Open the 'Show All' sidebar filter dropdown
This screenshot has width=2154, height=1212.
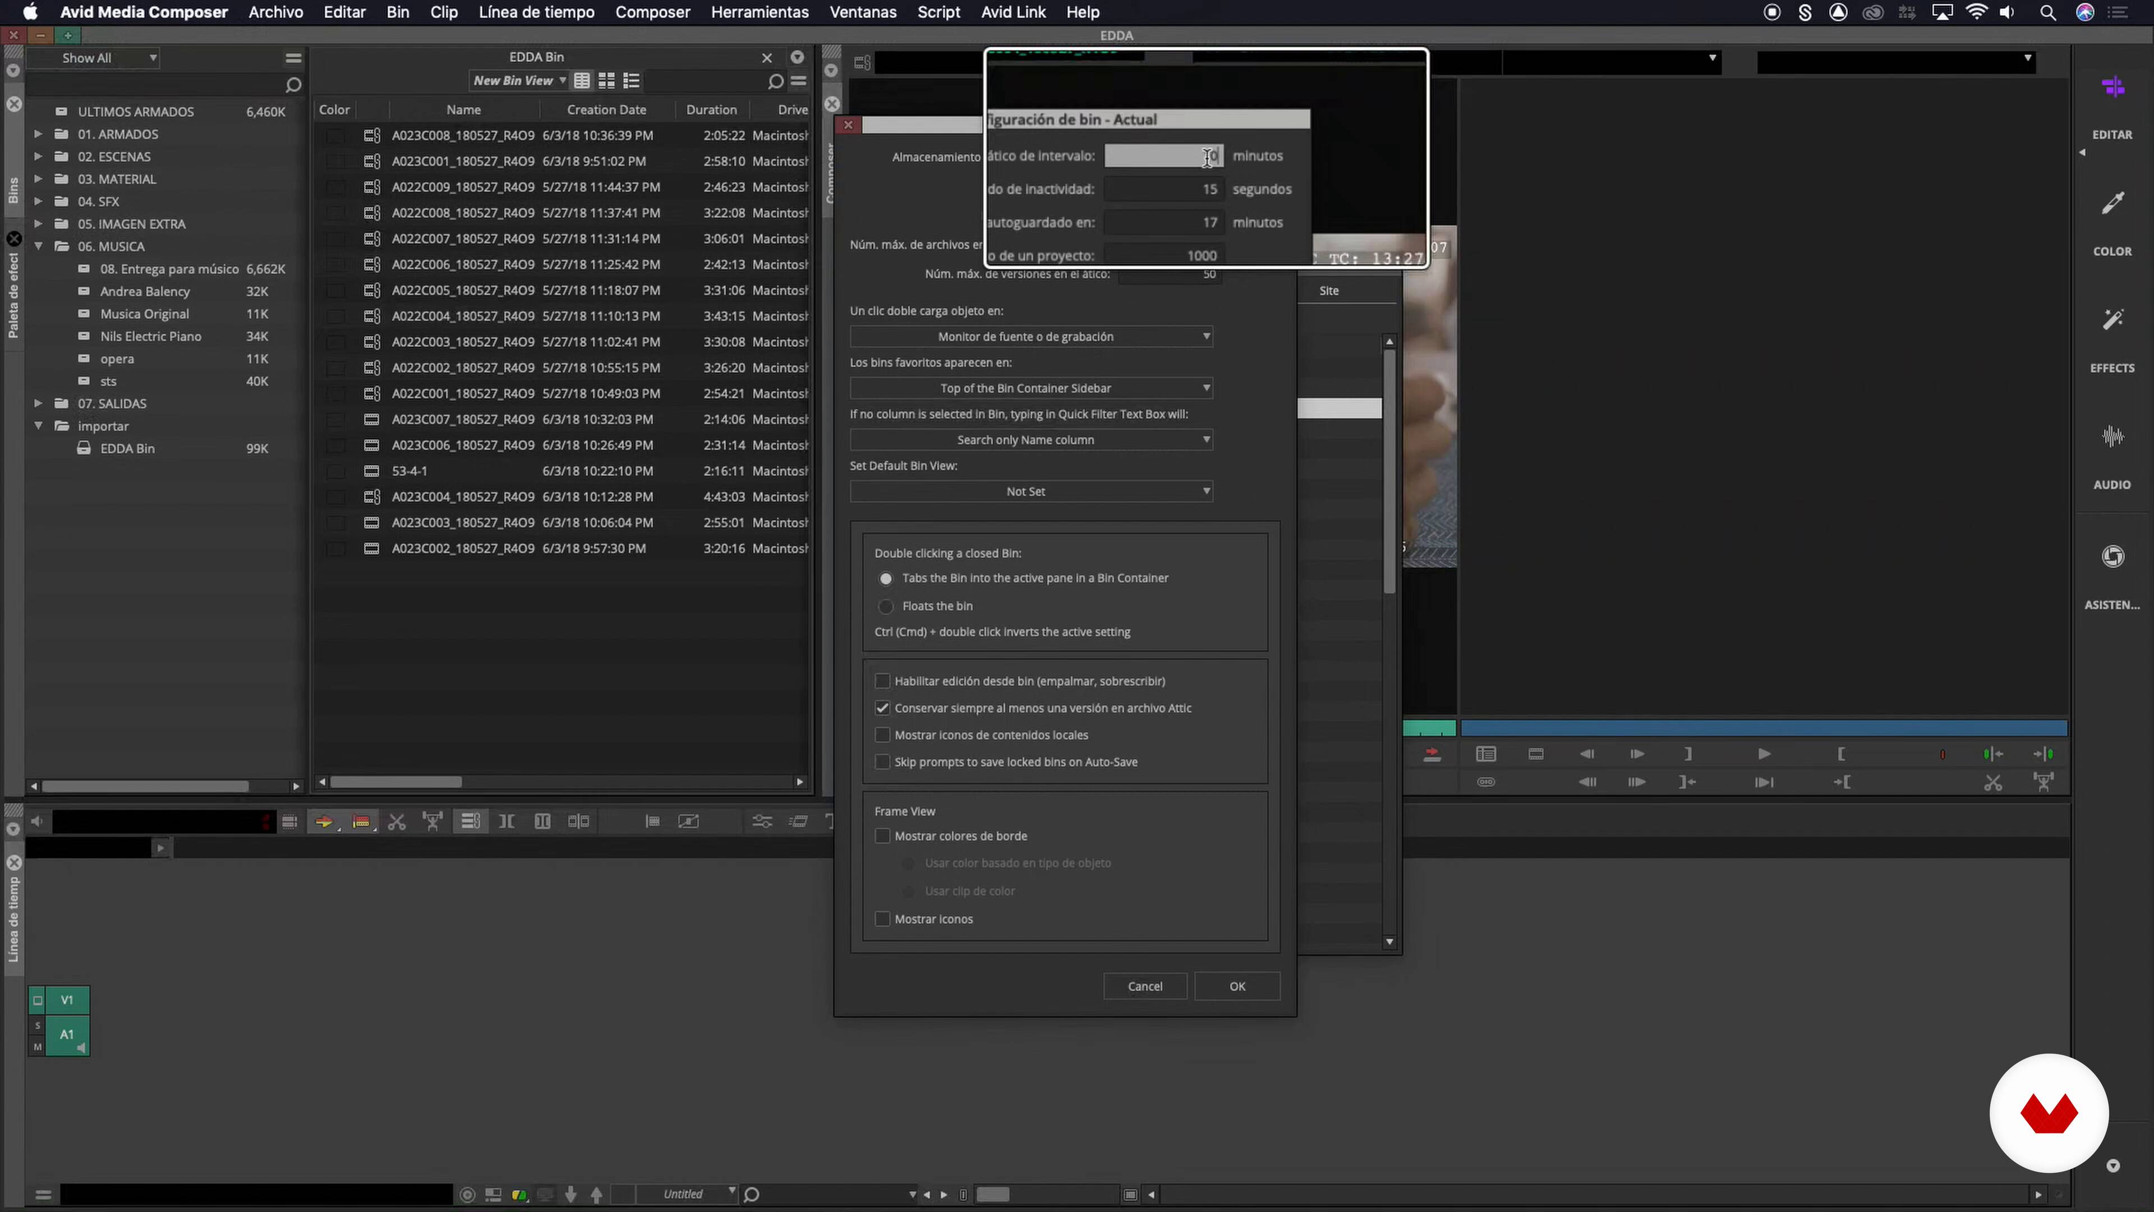coord(93,58)
